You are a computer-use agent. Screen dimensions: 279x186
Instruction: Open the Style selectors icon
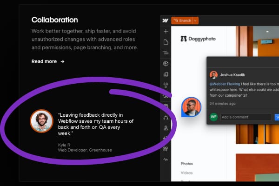166,85
